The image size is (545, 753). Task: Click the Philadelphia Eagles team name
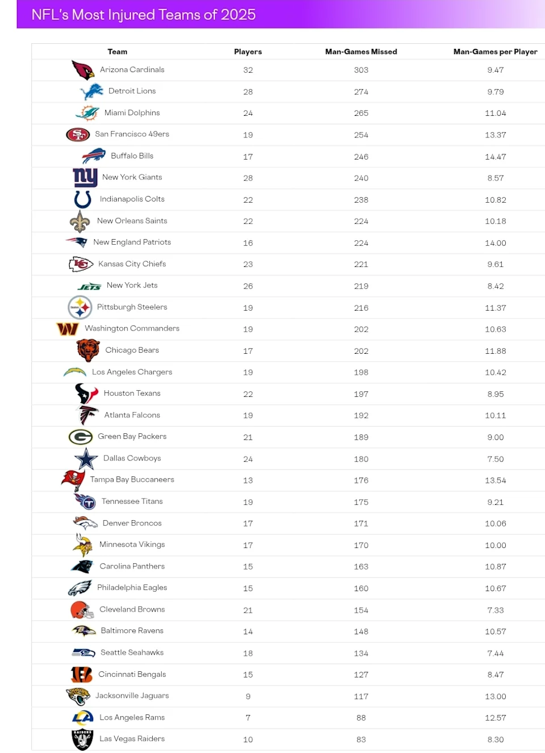pos(132,588)
